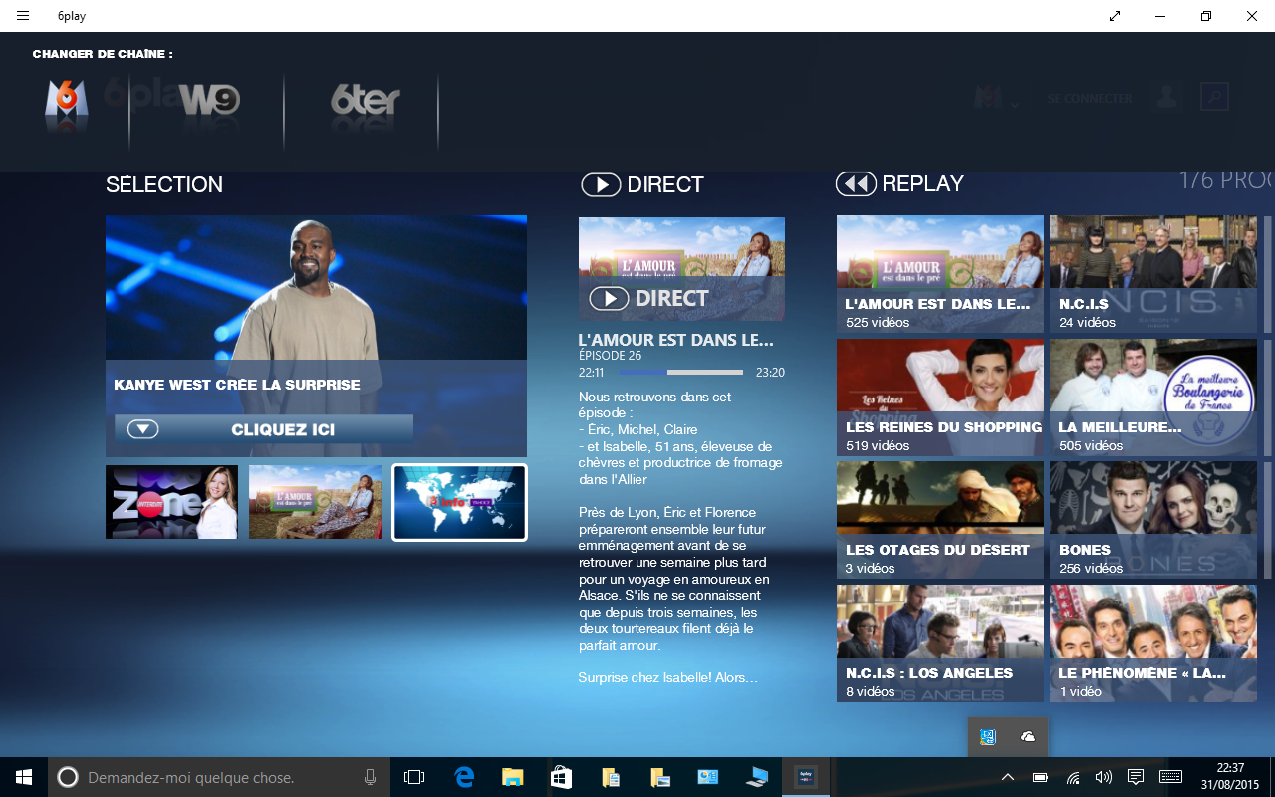Click the KANYE WEST CRÉE LA SURPRISE caption
Image resolution: width=1275 pixels, height=797 pixels.
(237, 385)
